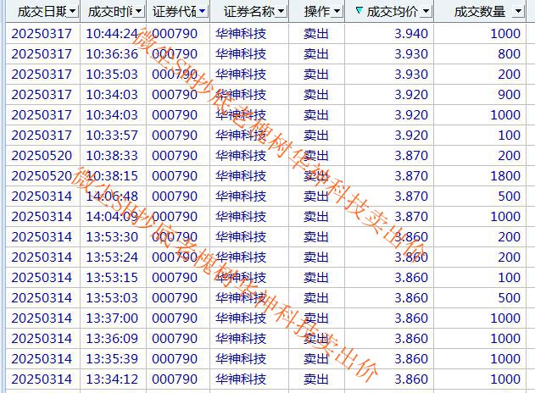Click the sort arrow icon beside 成交均价
This screenshot has height=393, width=535.
(x=359, y=10)
